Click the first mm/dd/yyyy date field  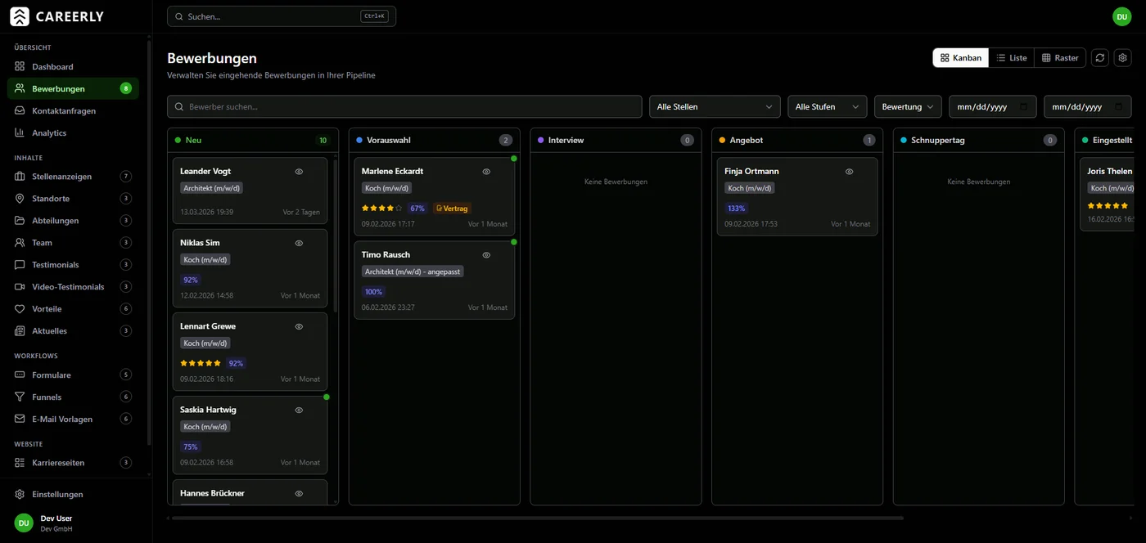992,107
